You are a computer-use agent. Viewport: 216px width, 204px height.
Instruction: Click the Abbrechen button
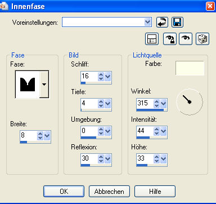click(109, 192)
